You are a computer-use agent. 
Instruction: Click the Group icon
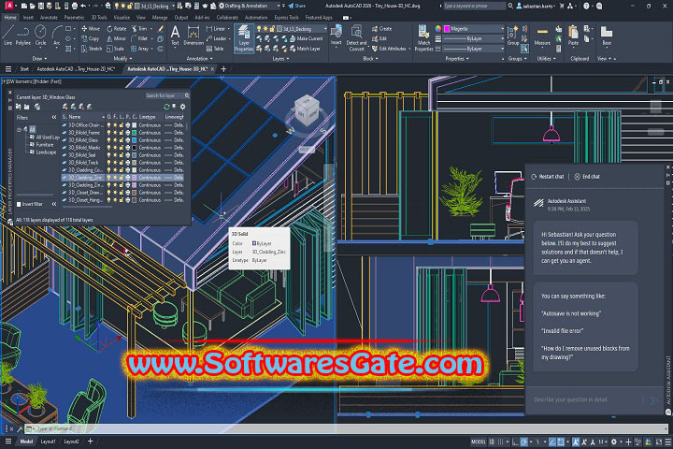tap(513, 36)
